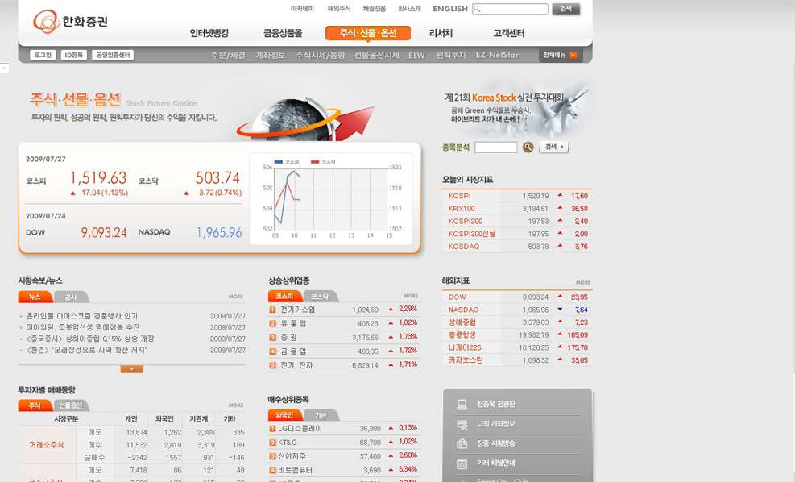Select 선물옵션 tab in 투자자별 매매동향
Screen dimensions: 795x482
pyautogui.click(x=70, y=405)
